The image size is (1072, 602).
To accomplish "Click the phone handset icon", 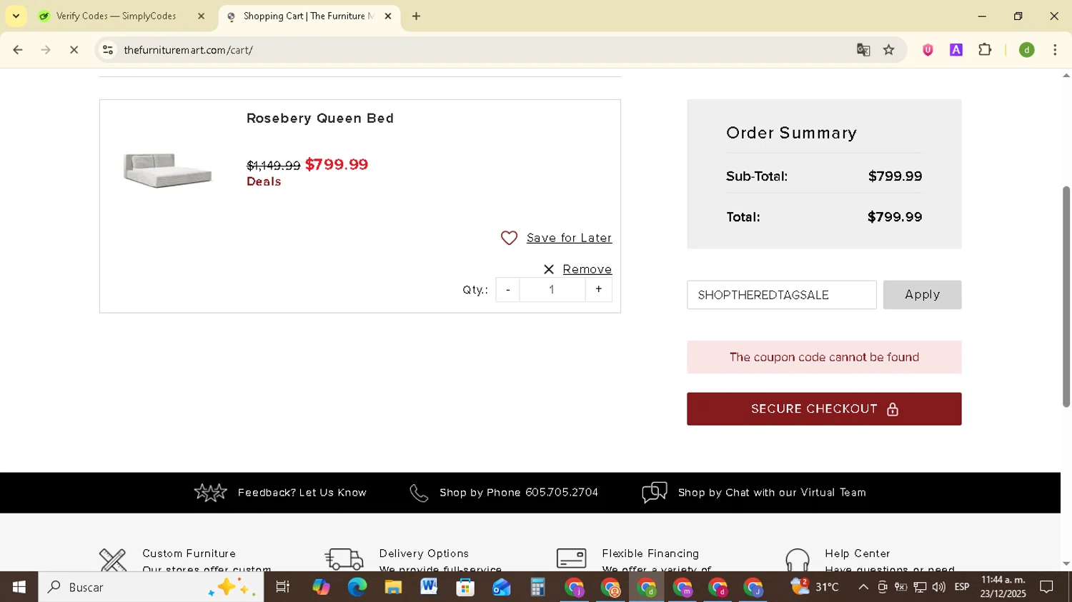I will pyautogui.click(x=419, y=493).
